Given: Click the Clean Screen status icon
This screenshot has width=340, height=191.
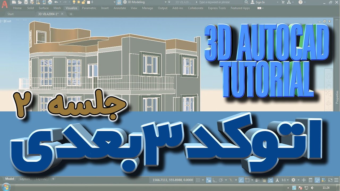Looking at the screenshot, I should point(330,180).
